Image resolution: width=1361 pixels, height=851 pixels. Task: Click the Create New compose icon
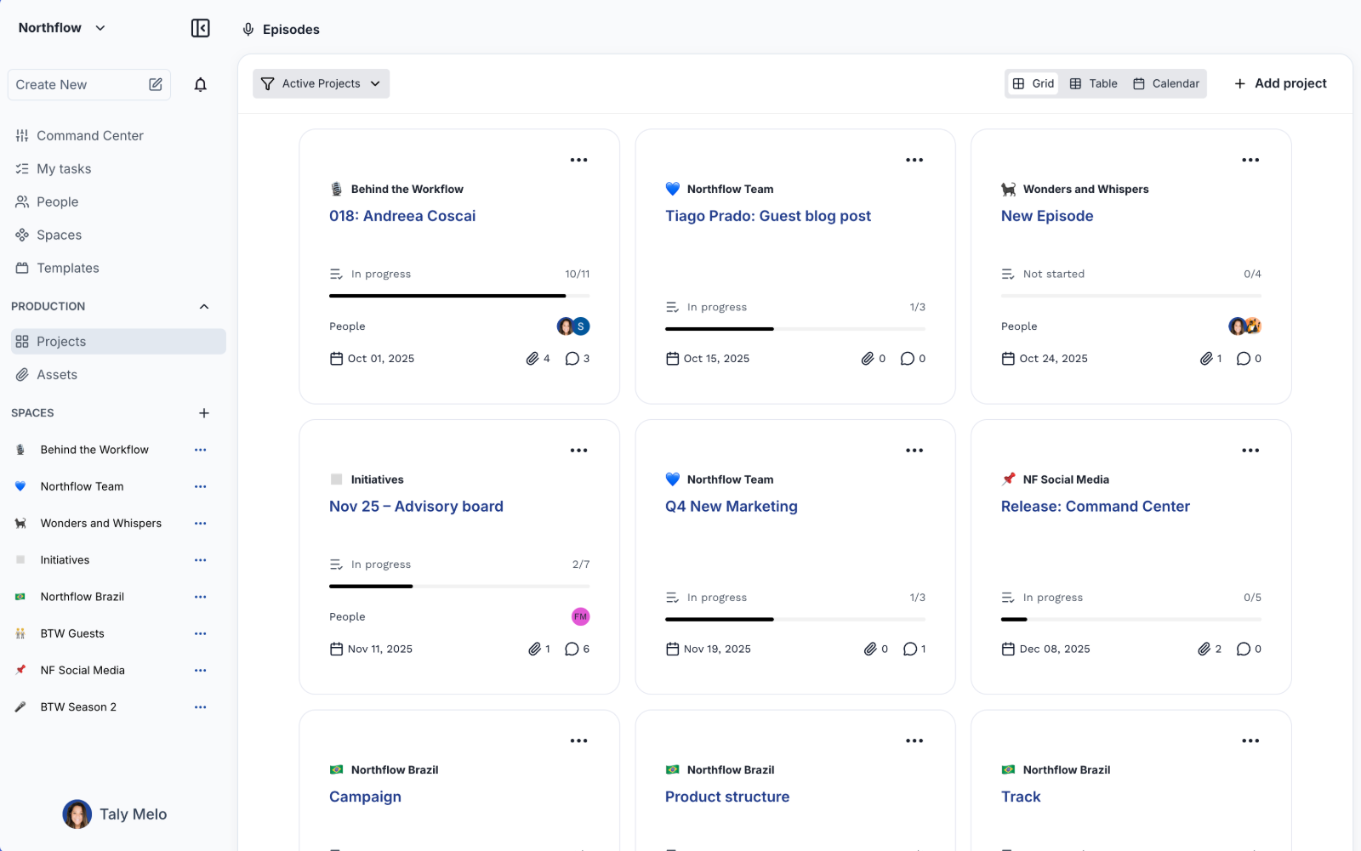pyautogui.click(x=156, y=84)
